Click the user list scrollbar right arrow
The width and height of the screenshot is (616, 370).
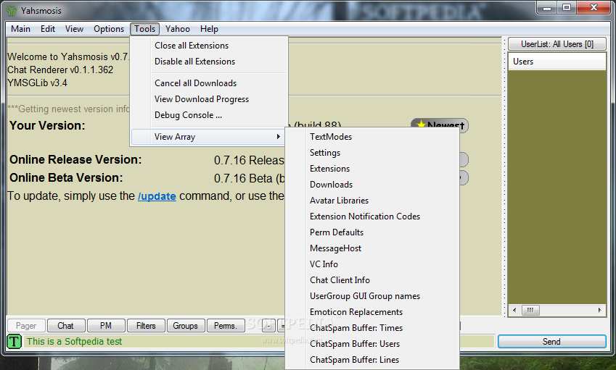599,310
